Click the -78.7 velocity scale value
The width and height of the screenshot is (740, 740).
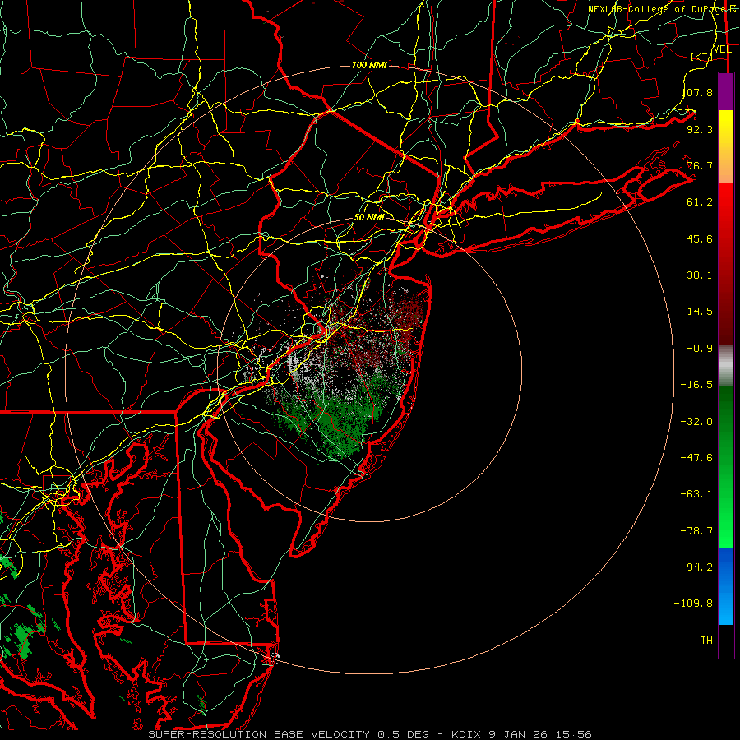pos(696,531)
